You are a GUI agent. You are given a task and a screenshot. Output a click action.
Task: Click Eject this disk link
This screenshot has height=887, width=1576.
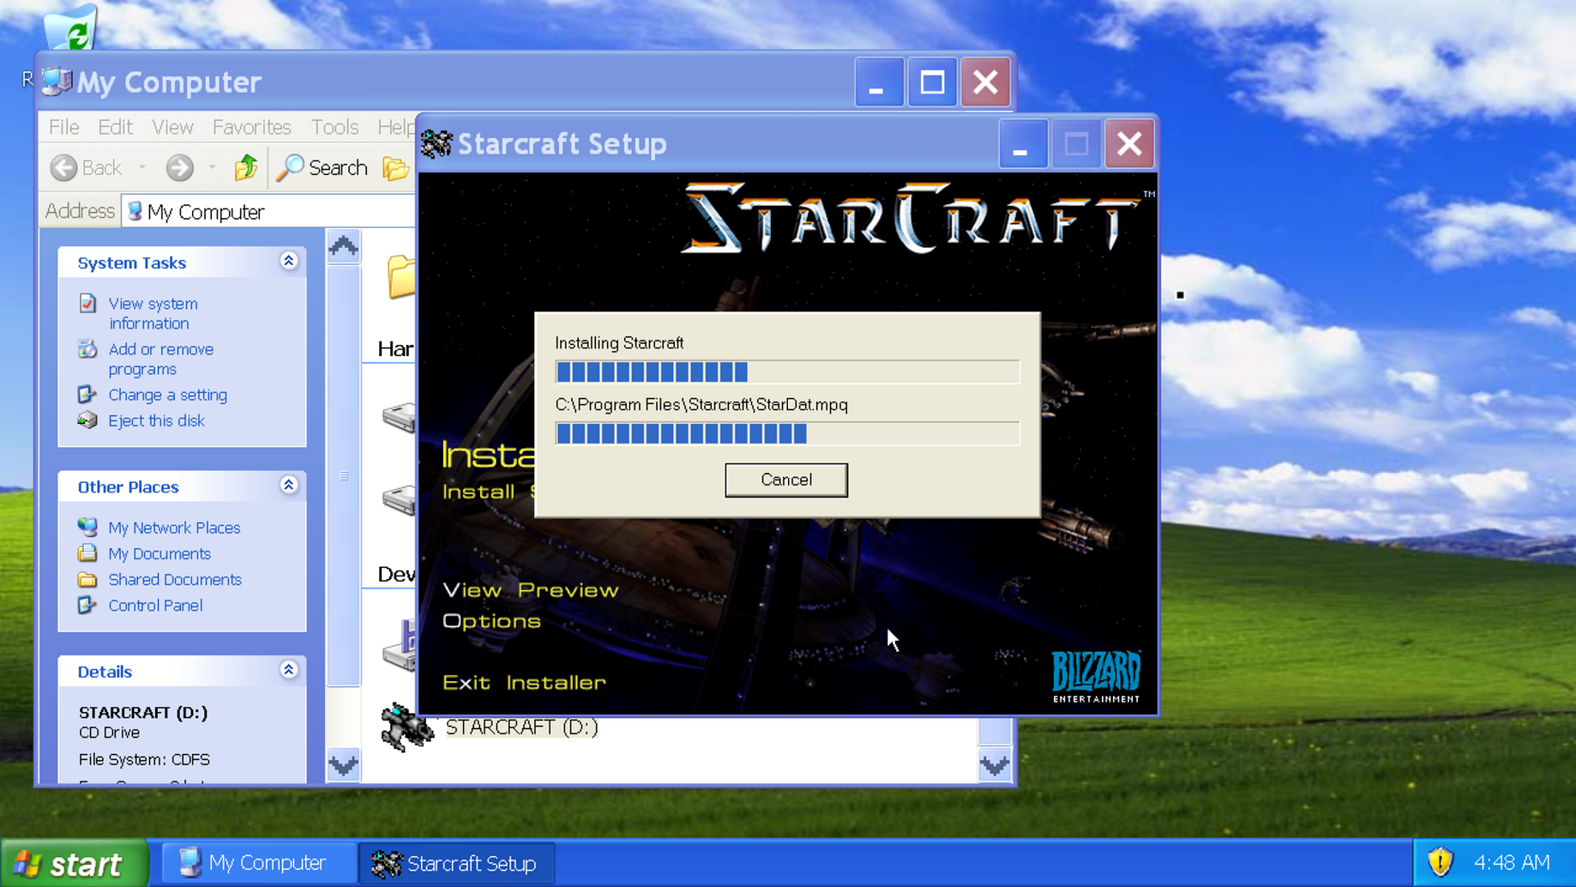click(x=156, y=420)
